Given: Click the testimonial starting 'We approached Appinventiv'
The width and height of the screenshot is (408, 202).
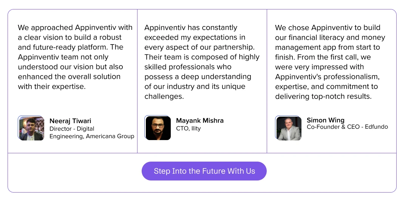Looking at the screenshot, I should click(75, 57).
